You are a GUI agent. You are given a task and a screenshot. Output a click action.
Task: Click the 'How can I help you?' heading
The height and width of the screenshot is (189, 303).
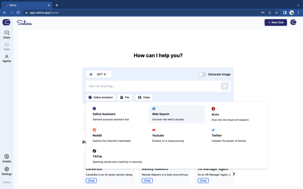pos(158,56)
